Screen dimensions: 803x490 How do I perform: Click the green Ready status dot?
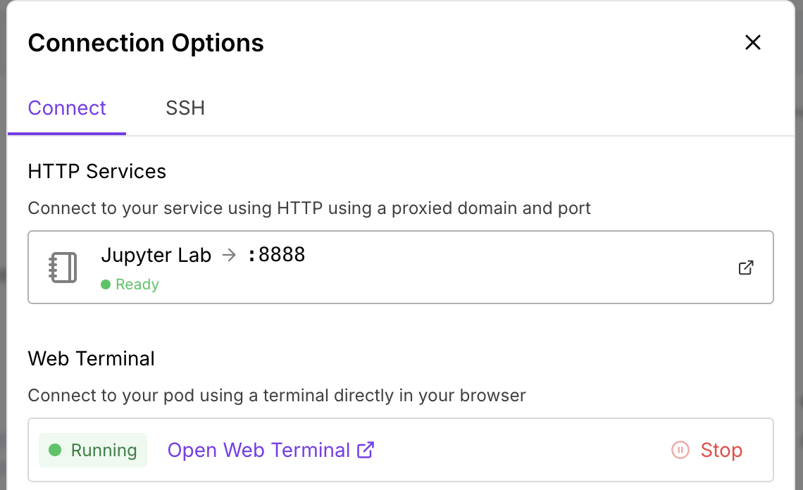106,284
